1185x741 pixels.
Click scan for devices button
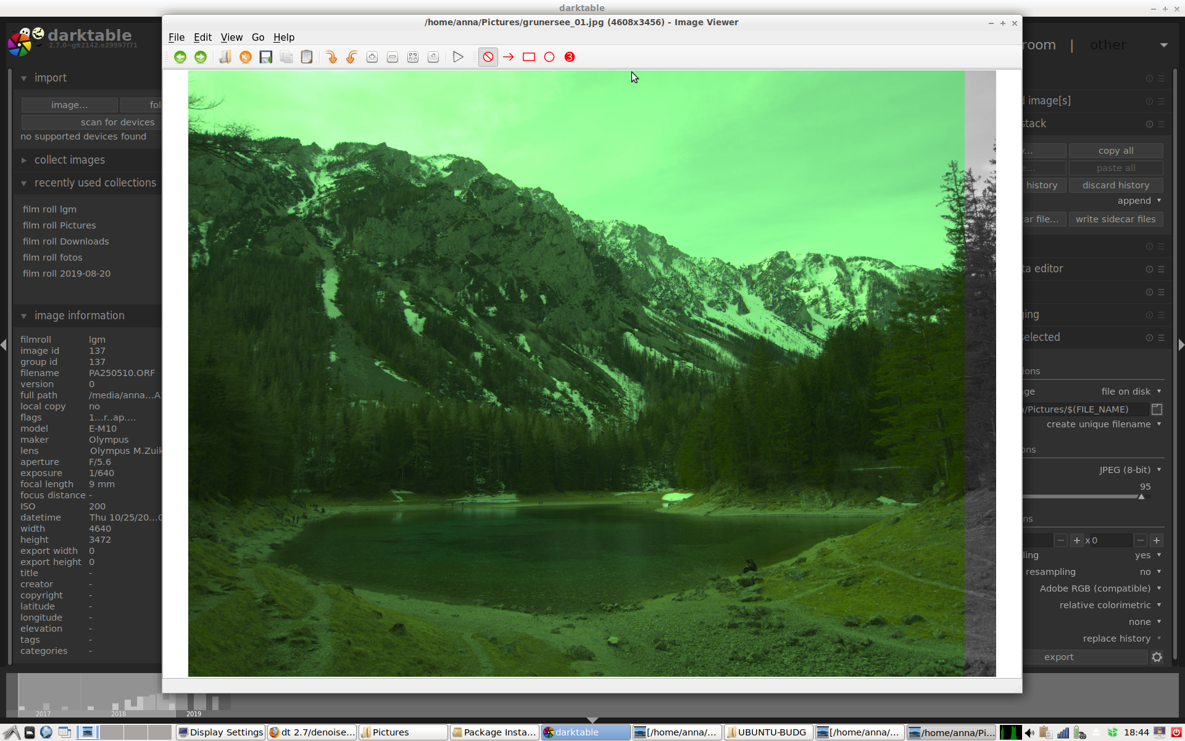[x=91, y=122]
